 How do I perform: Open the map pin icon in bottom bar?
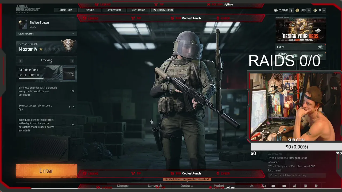click(x=295, y=186)
